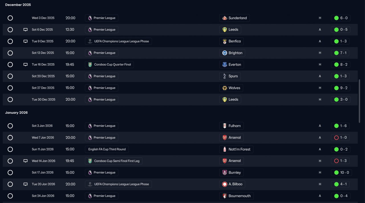Open the 1 - 0 Arsenal league result
Image resolution: width=365 pixels, height=203 pixels.
(x=340, y=138)
